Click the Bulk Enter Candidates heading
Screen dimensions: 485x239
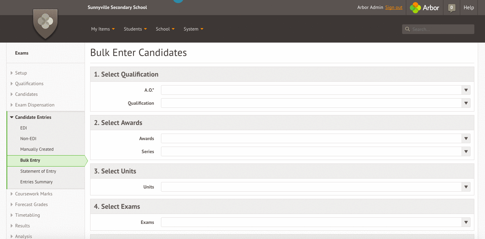(139, 53)
